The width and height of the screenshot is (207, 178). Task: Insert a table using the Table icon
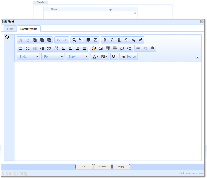108,48
